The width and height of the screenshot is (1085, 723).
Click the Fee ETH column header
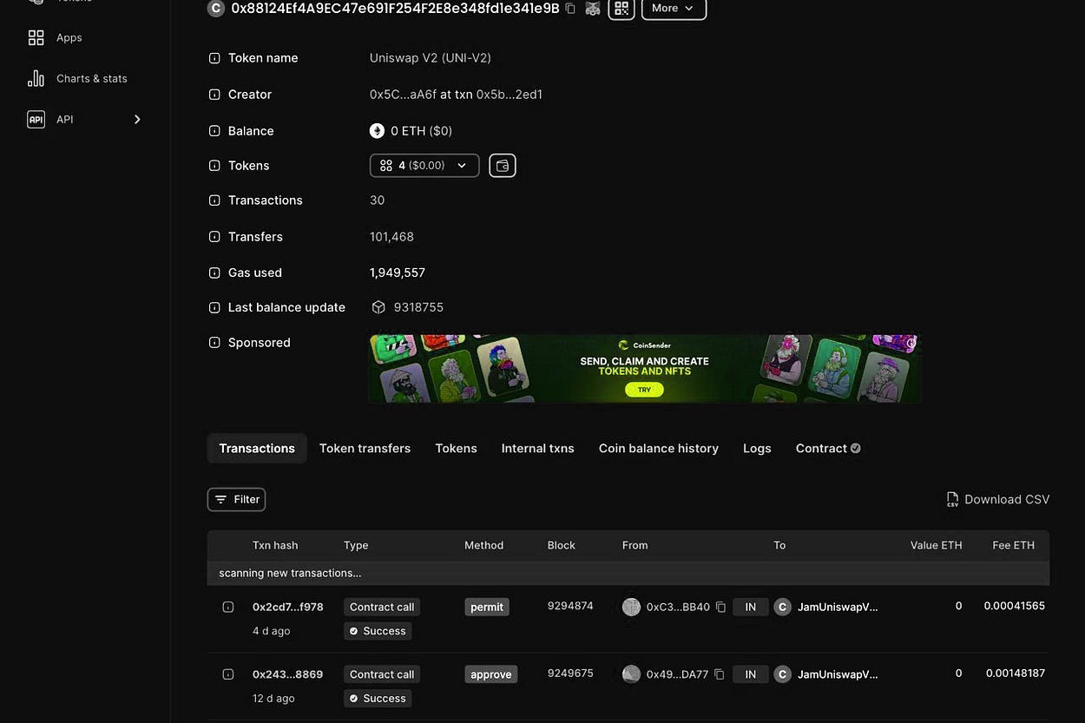pyautogui.click(x=1014, y=545)
